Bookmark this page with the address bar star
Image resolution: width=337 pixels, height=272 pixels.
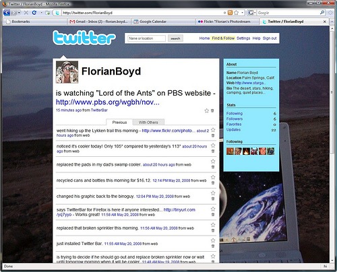click(236, 13)
